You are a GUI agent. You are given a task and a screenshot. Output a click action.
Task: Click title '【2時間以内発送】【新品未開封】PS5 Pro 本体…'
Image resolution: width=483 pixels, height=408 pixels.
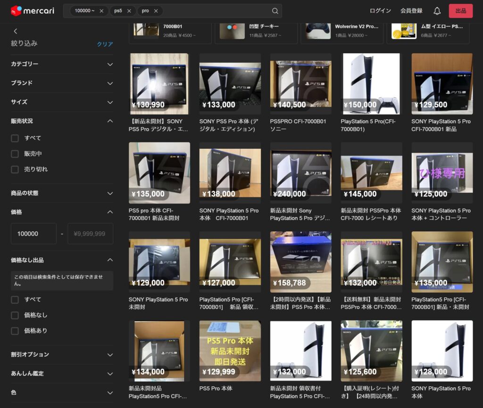pyautogui.click(x=300, y=303)
